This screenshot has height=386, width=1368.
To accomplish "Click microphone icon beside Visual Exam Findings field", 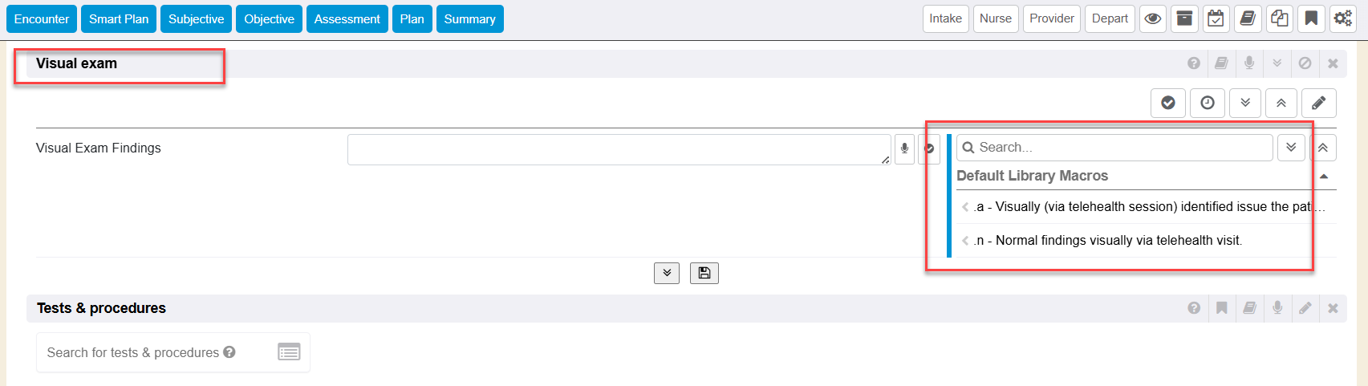I will click(904, 148).
